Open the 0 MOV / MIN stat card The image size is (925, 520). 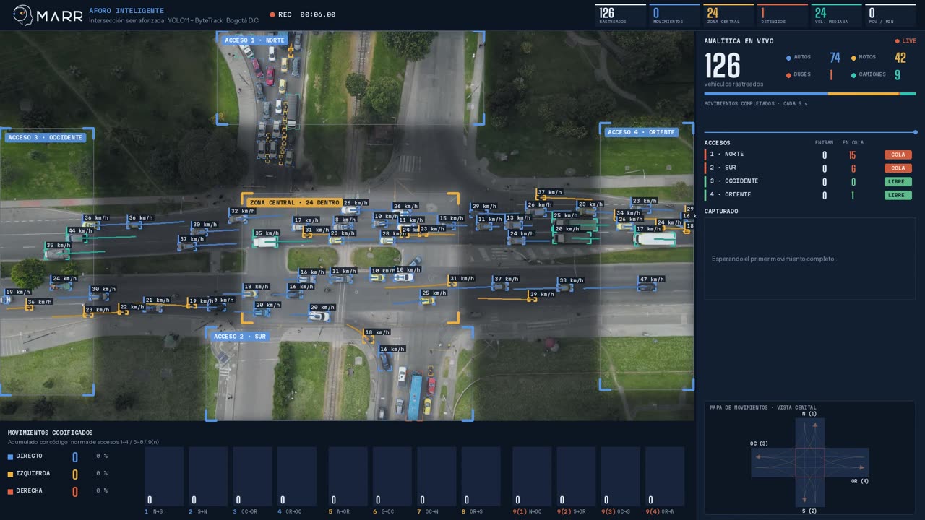[x=890, y=15]
